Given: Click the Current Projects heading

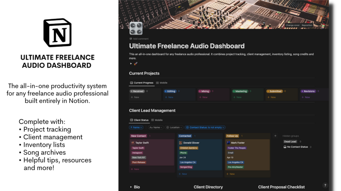Looking at the screenshot, I should click(x=144, y=73).
